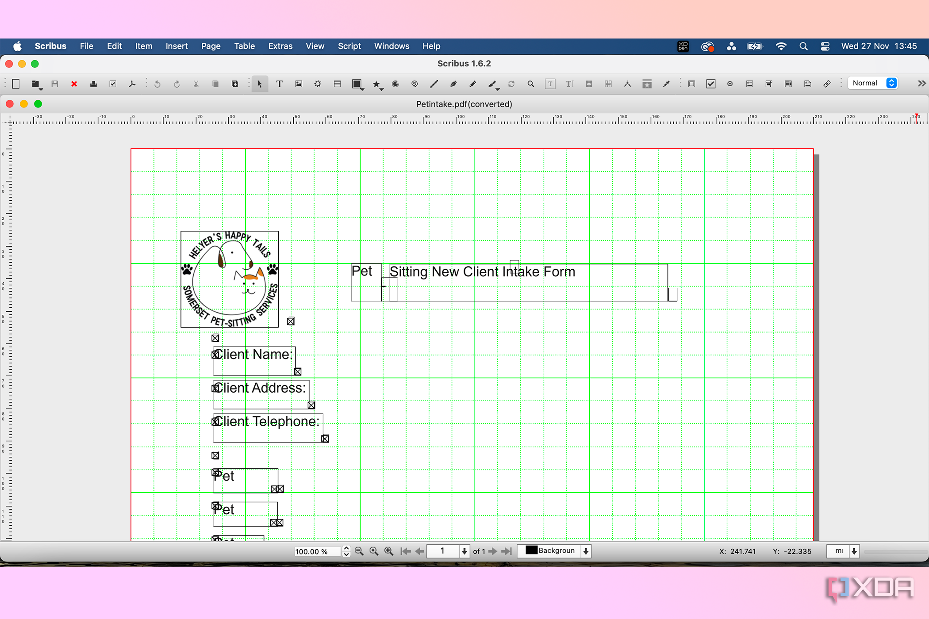Select the Table insertion tool
Viewport: 929px width, 619px height.
coord(337,84)
